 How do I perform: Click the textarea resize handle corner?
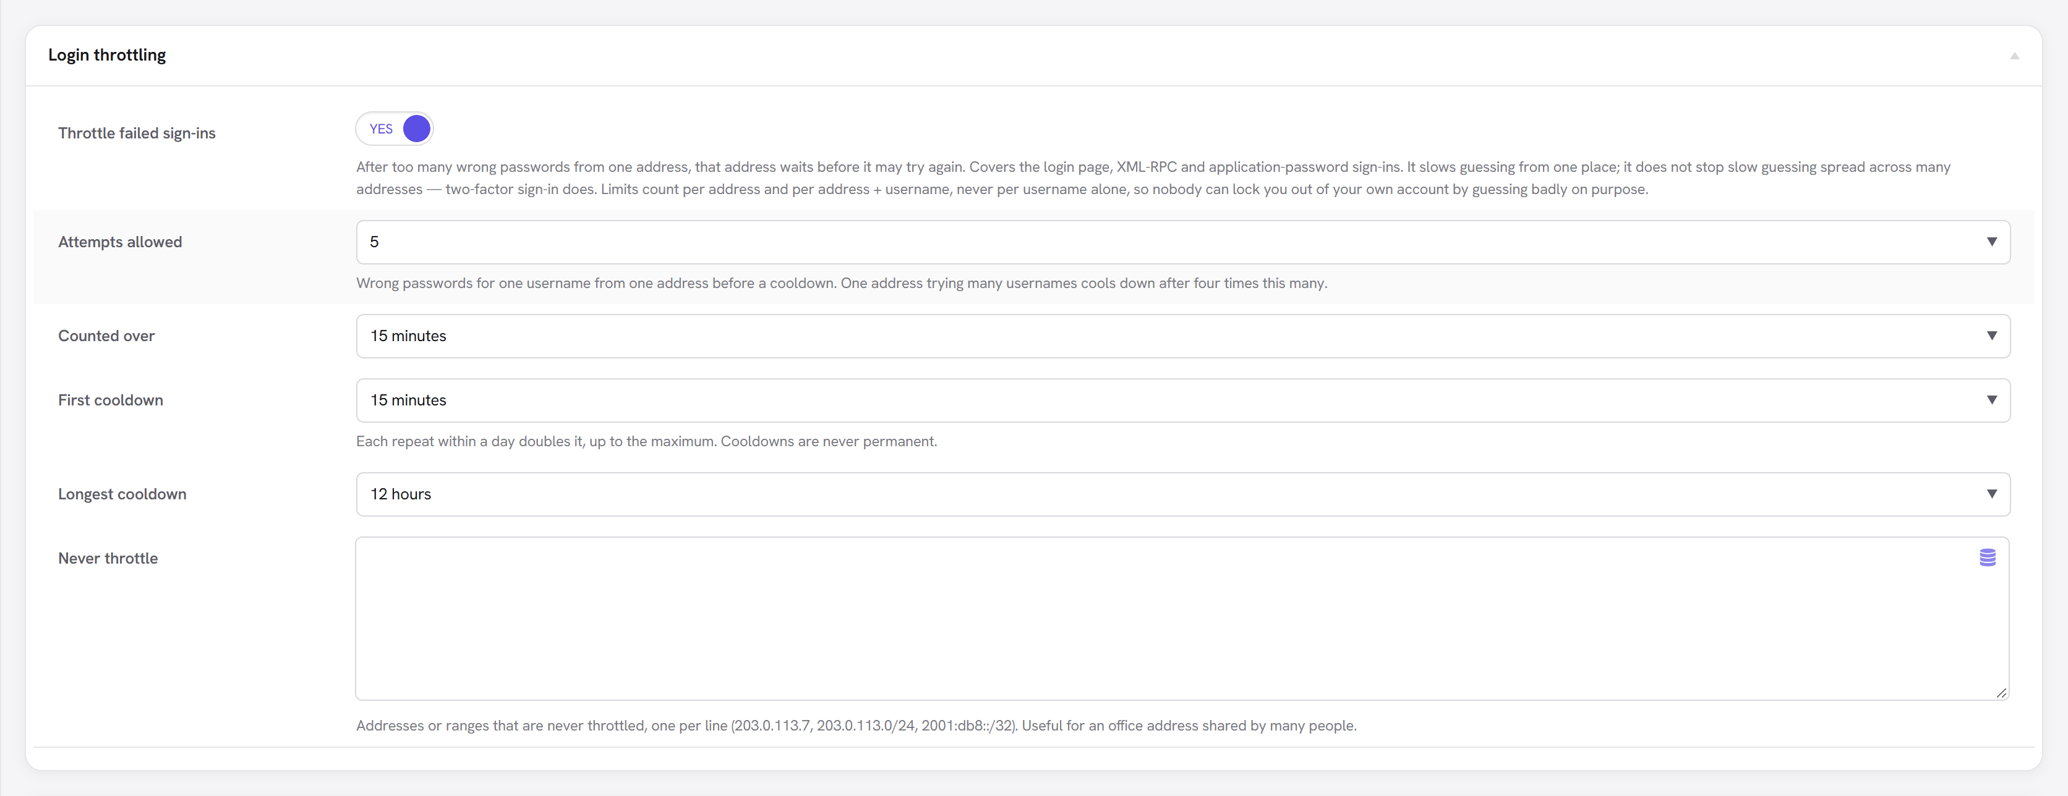point(2001,693)
